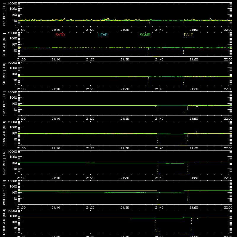237x237 pixels.
Task: Click the 10 value on 15400 MHz axis
Action: [x=15, y=228]
